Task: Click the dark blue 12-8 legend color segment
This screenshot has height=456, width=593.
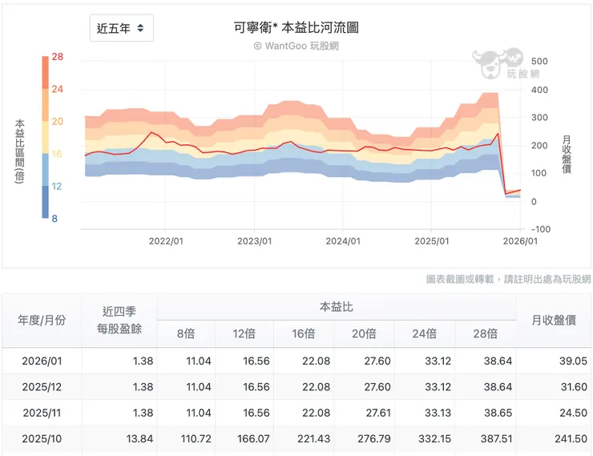Action: tap(45, 202)
